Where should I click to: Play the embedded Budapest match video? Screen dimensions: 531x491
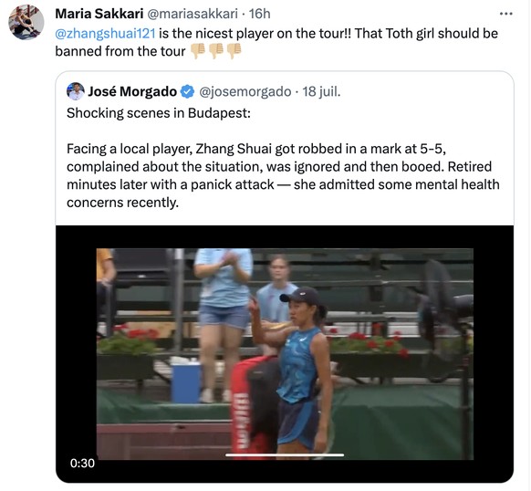285,354
